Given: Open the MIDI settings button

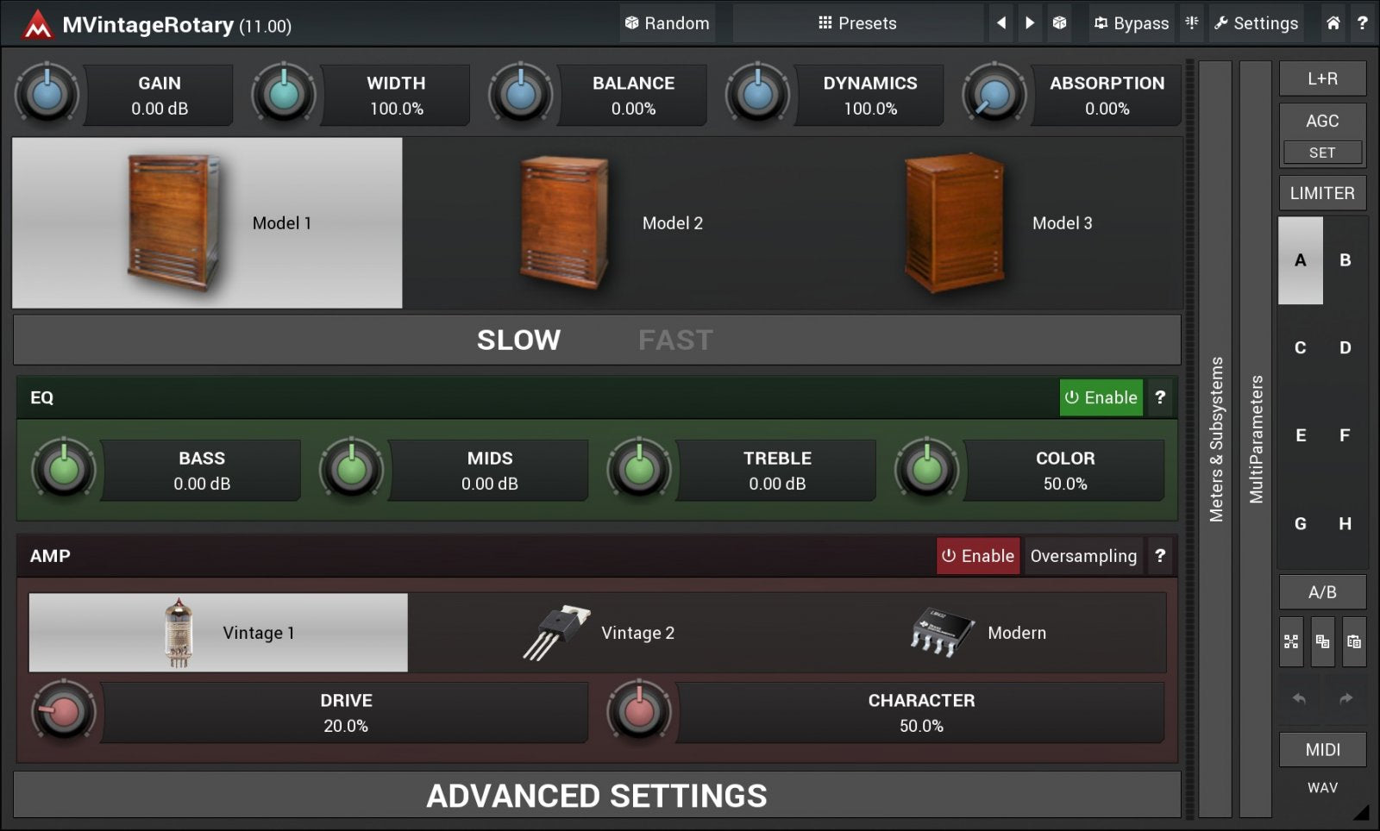Looking at the screenshot, I should 1321,749.
